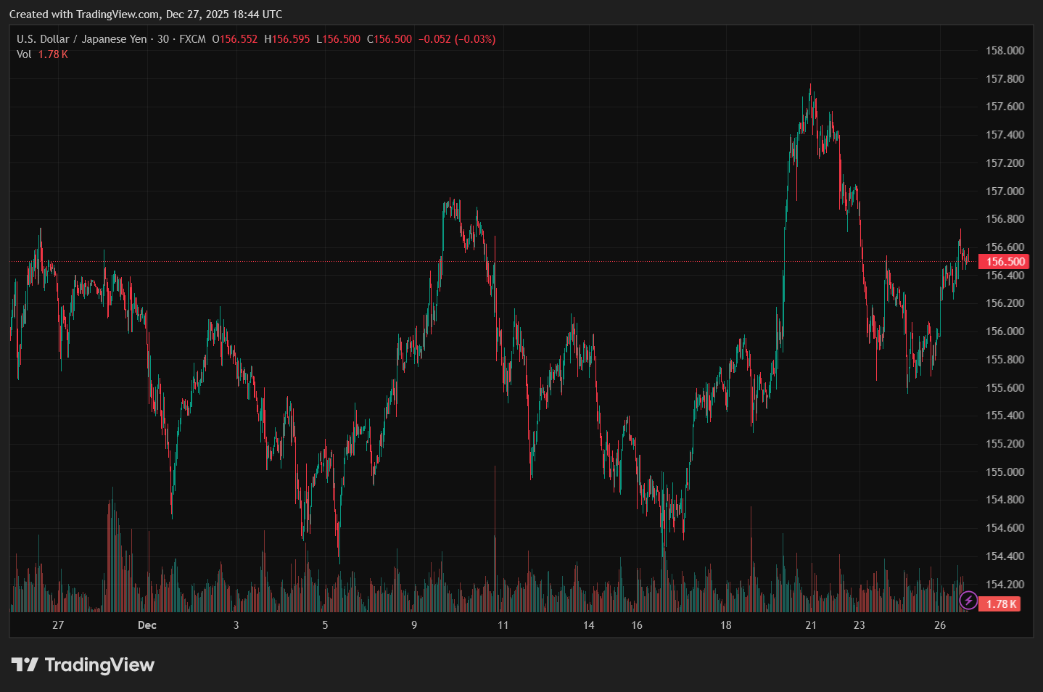Click the 9 date marker on time axis
Viewport: 1043px width, 692px height.
(x=414, y=625)
